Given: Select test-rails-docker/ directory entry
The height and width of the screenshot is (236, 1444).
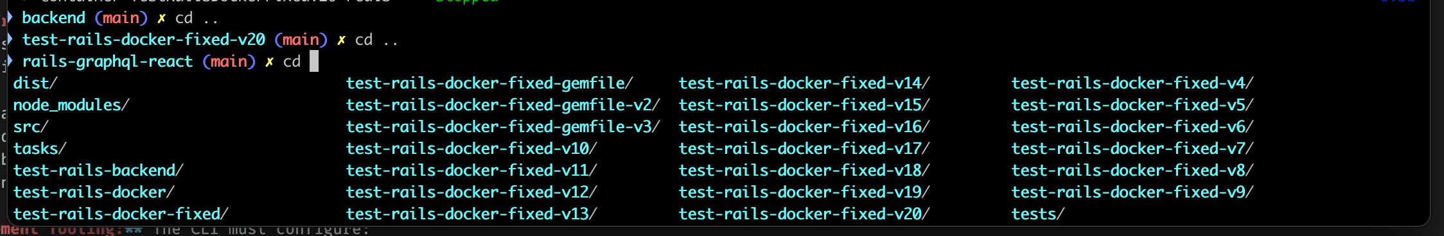Looking at the screenshot, I should tap(94, 192).
